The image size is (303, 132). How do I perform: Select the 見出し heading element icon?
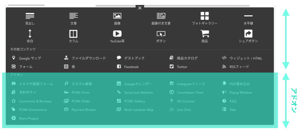[x=30, y=16]
